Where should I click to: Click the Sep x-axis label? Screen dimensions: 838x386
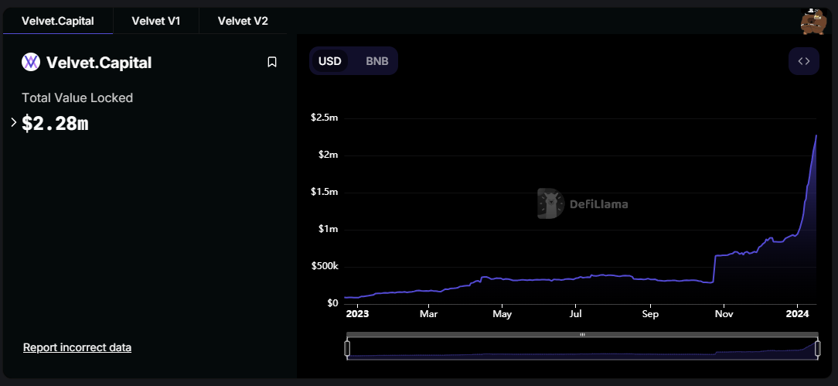click(650, 314)
